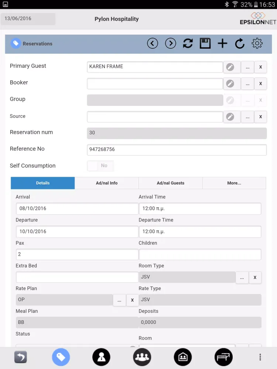Add new reservation with plus icon
This screenshot has width=277, height=369.
coord(222,44)
